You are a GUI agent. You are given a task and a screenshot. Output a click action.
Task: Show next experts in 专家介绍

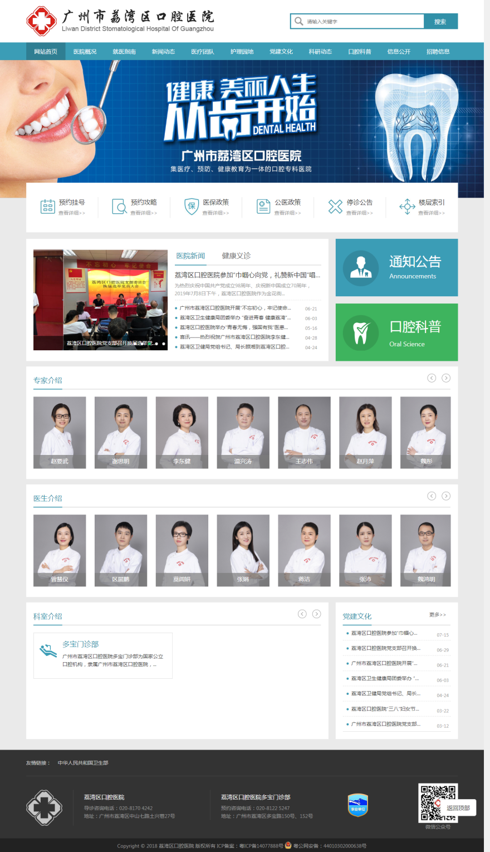click(x=446, y=378)
